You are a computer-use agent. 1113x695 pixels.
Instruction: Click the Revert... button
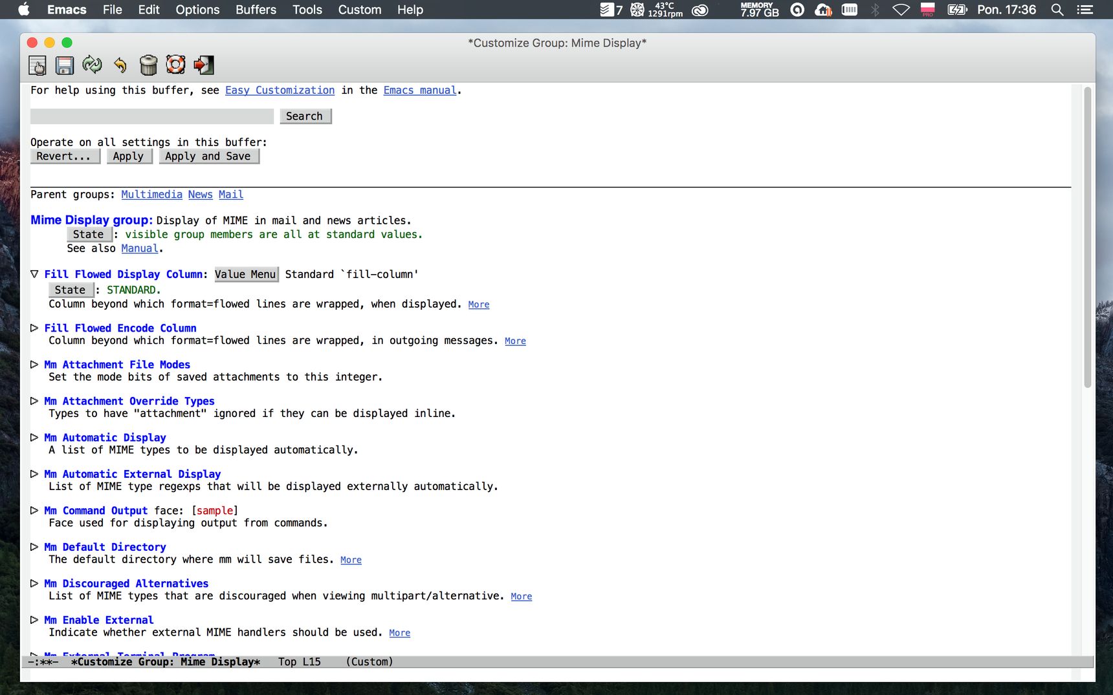point(65,156)
